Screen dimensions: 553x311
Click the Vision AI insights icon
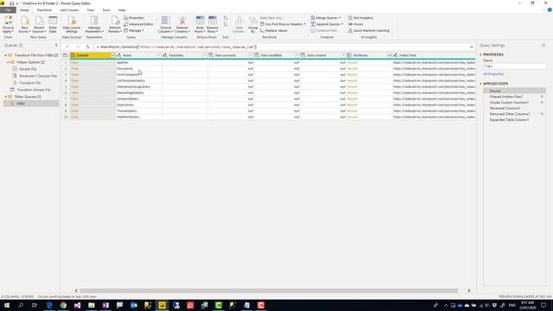(350, 24)
